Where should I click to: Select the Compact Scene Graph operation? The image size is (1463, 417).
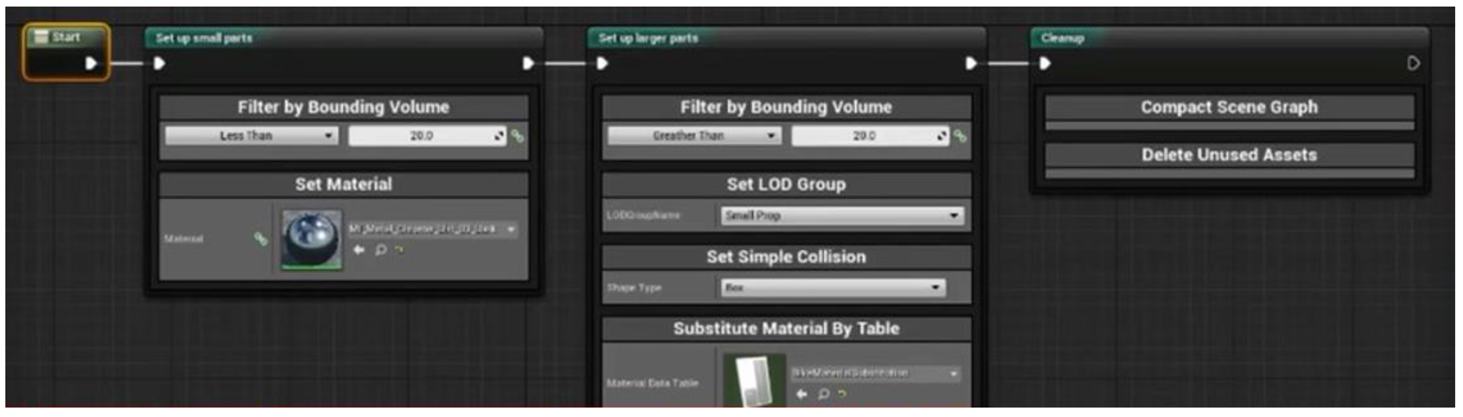(1229, 107)
